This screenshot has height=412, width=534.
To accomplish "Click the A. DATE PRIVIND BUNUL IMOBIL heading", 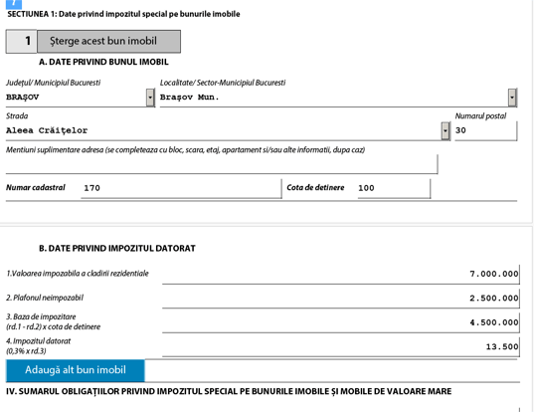I will click(x=103, y=62).
